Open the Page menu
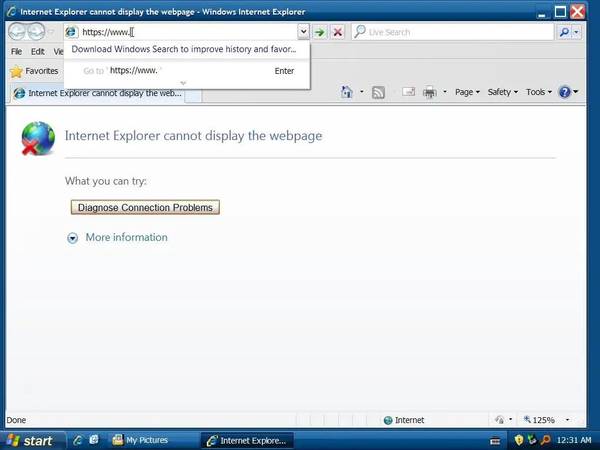 pyautogui.click(x=467, y=92)
